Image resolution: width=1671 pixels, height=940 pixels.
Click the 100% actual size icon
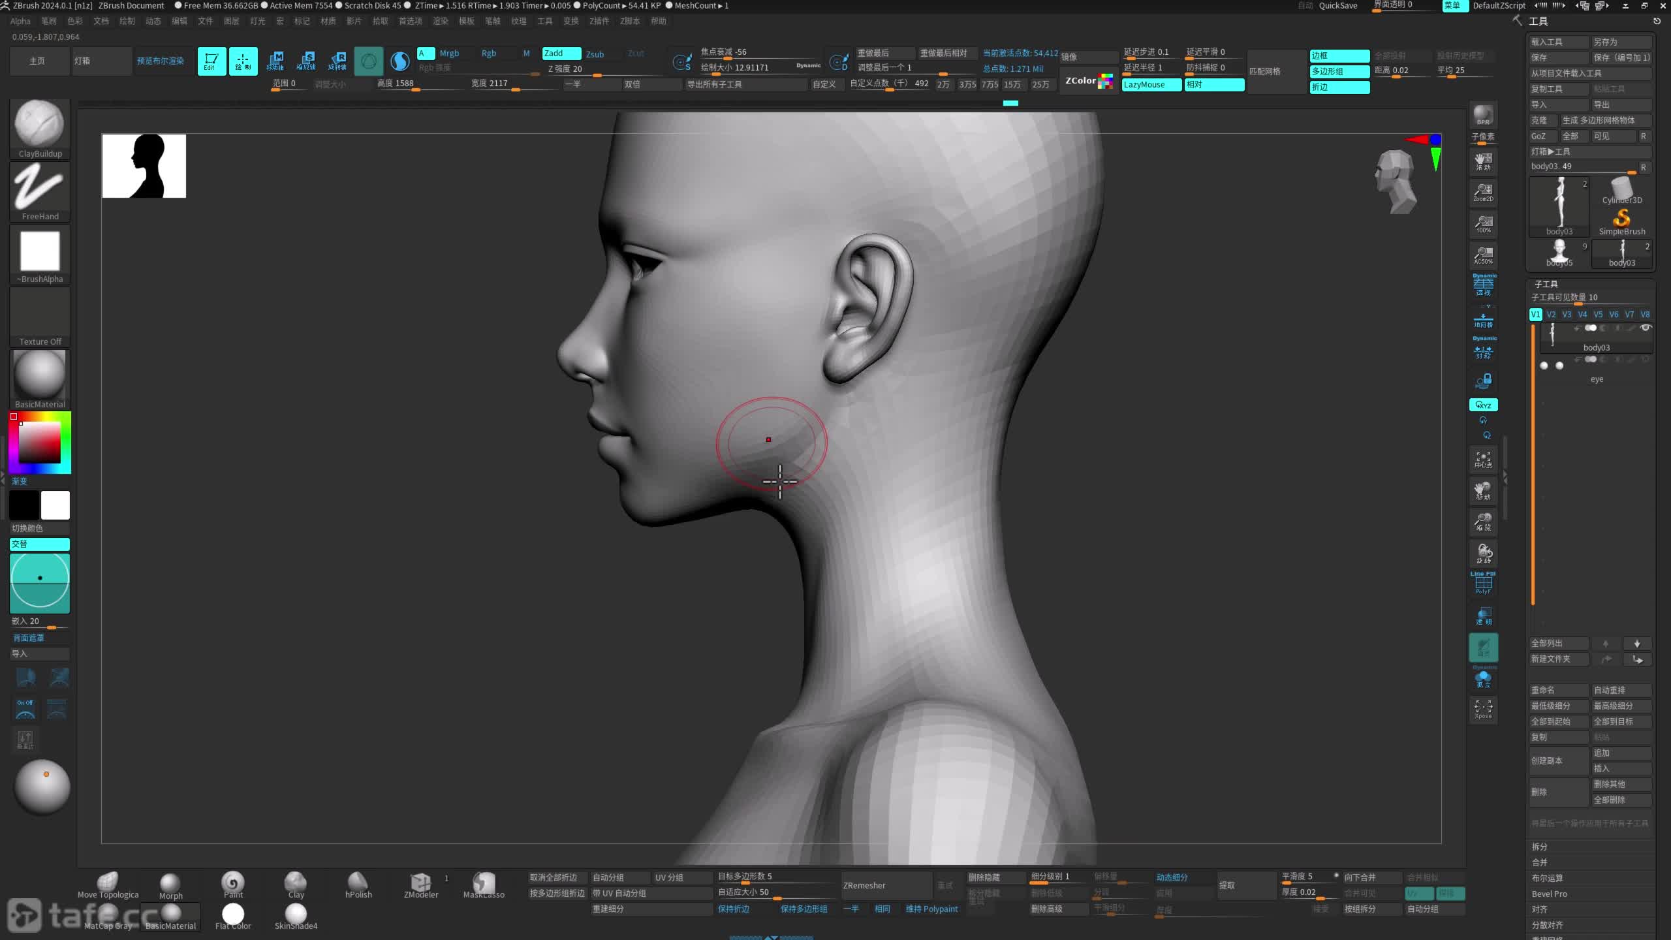(1483, 224)
